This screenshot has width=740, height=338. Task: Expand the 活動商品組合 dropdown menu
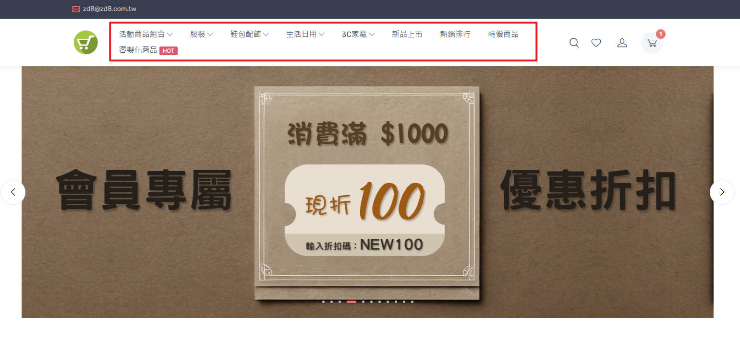pos(146,34)
